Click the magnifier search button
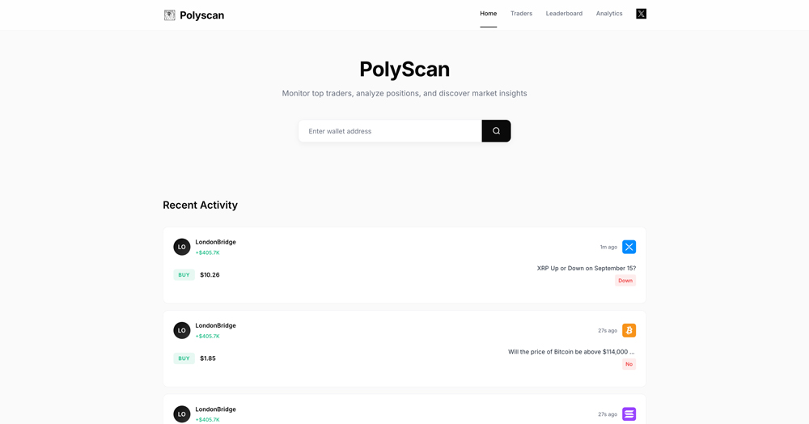The height and width of the screenshot is (424, 809). coord(496,131)
